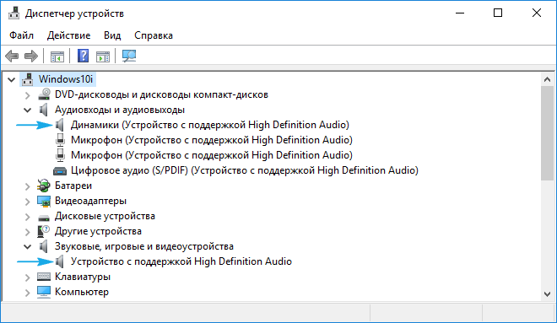
Task: Expand DVD-дисководы и дисководы компакт-дисков
Action: [27, 95]
